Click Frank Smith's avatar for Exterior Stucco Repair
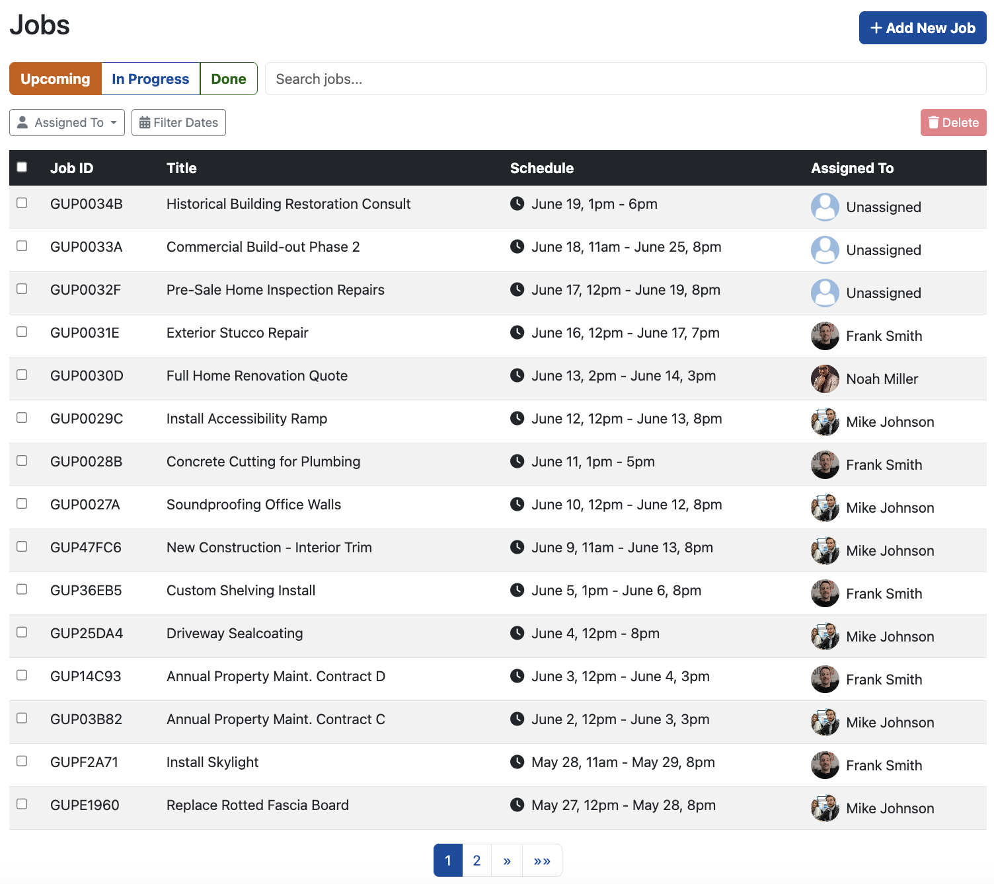The image size is (994, 884). (825, 336)
